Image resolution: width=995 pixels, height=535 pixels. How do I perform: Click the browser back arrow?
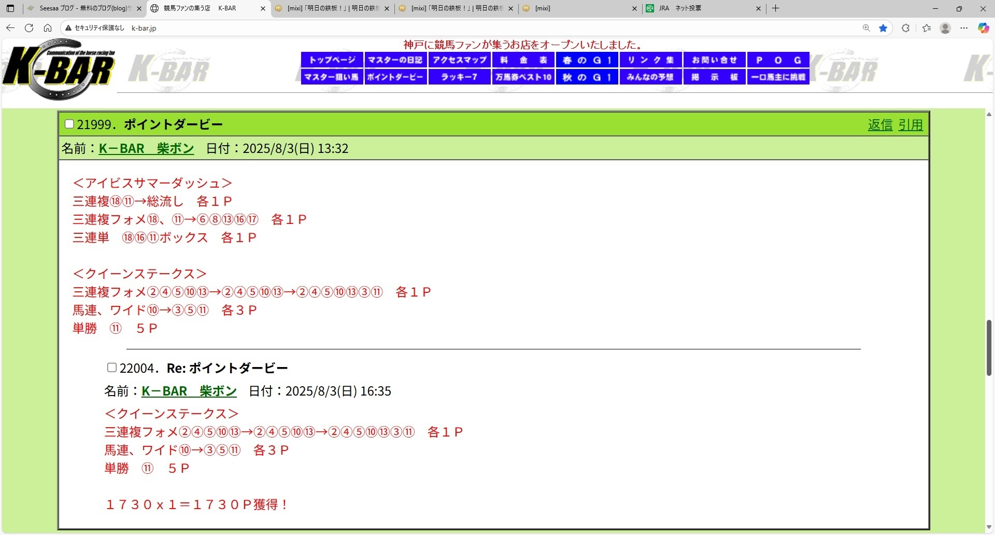point(10,28)
